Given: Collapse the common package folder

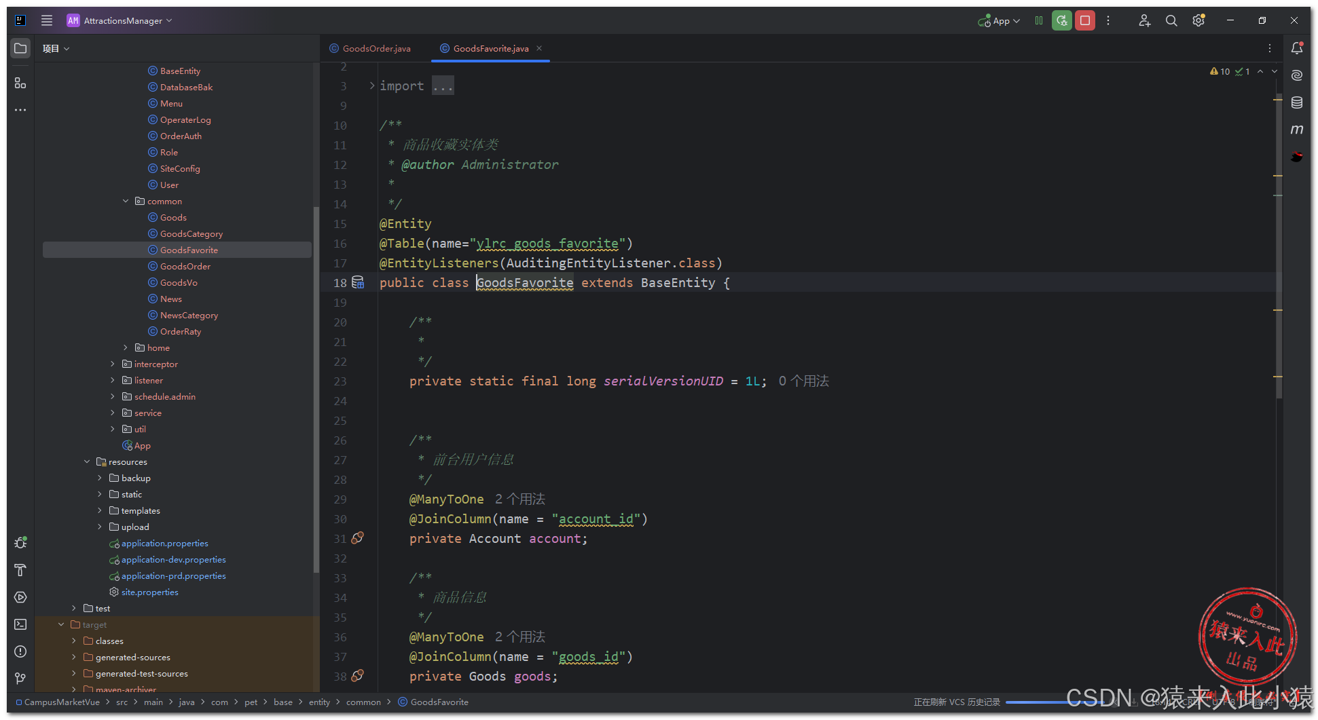Looking at the screenshot, I should (x=126, y=201).
